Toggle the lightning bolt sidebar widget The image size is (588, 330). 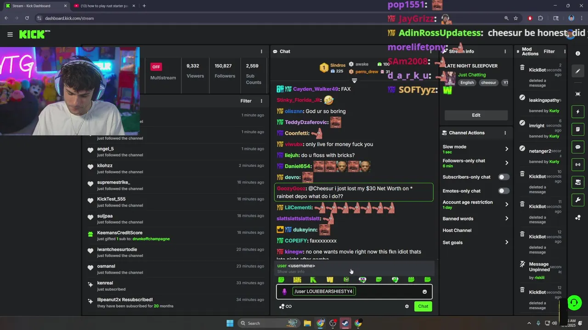point(578,112)
